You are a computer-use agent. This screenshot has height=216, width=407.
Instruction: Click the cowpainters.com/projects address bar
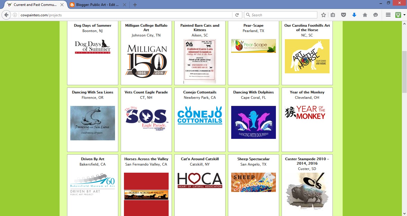(125, 15)
